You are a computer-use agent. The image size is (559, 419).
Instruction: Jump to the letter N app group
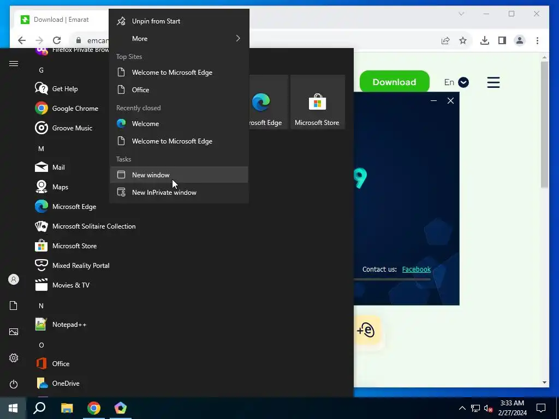41,306
